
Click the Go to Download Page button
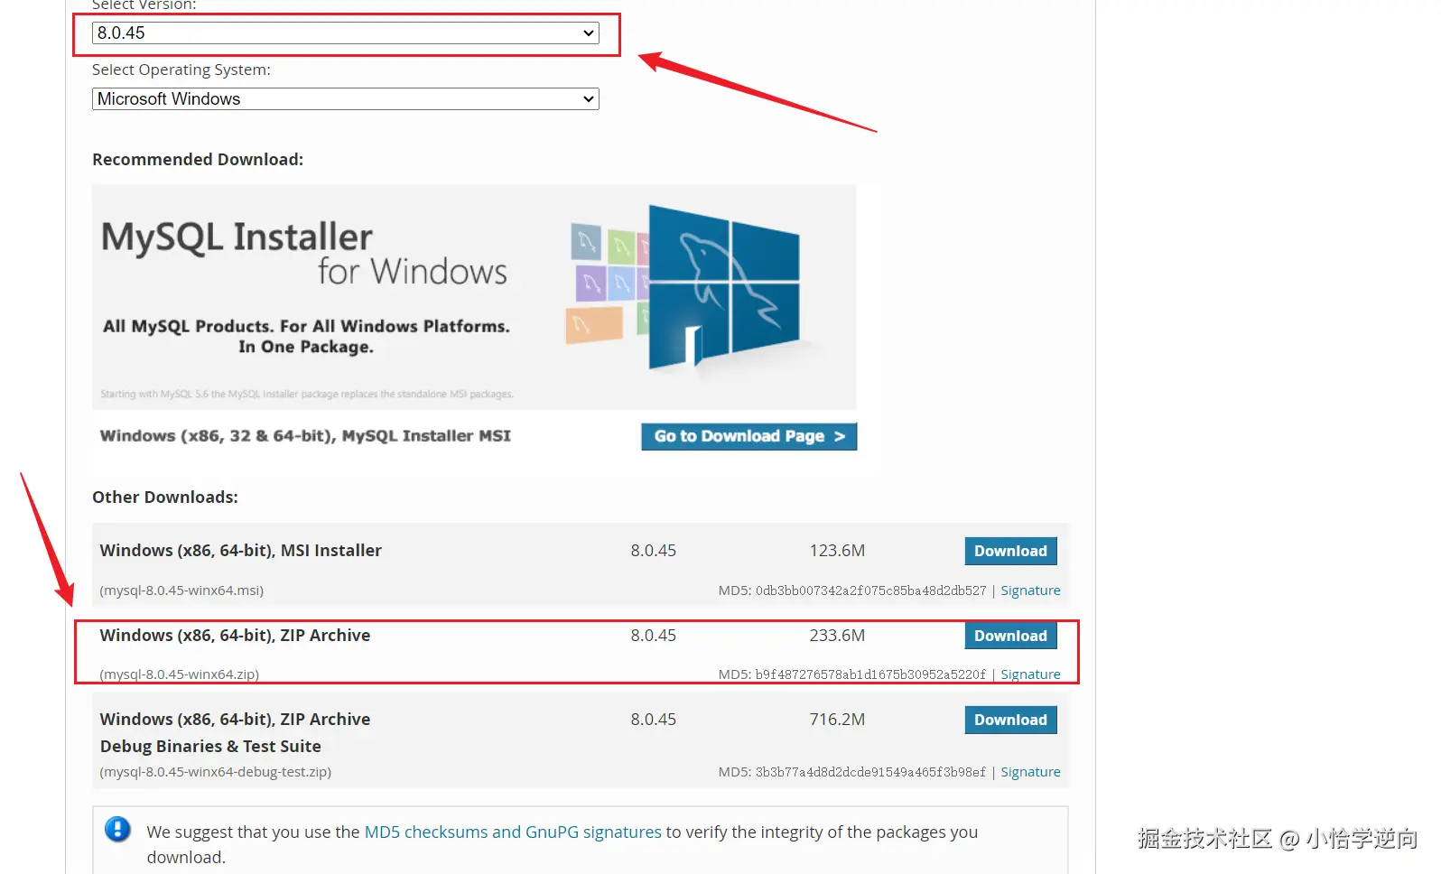pyautogui.click(x=748, y=436)
